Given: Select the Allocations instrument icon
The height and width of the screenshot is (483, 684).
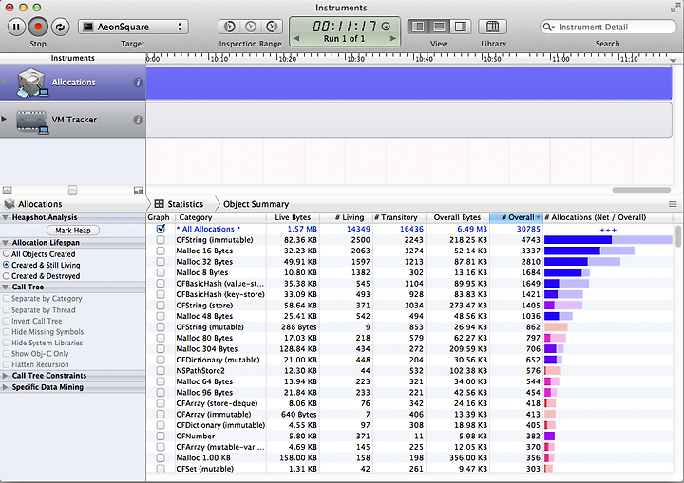Looking at the screenshot, I should pyautogui.click(x=32, y=83).
